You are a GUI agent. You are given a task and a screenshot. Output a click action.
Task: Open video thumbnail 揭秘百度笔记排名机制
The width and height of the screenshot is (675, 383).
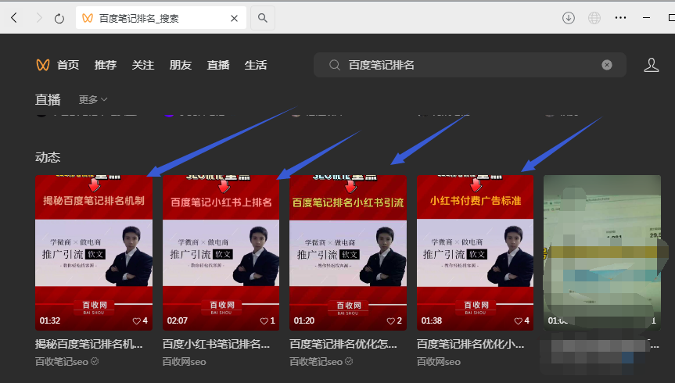(x=94, y=252)
